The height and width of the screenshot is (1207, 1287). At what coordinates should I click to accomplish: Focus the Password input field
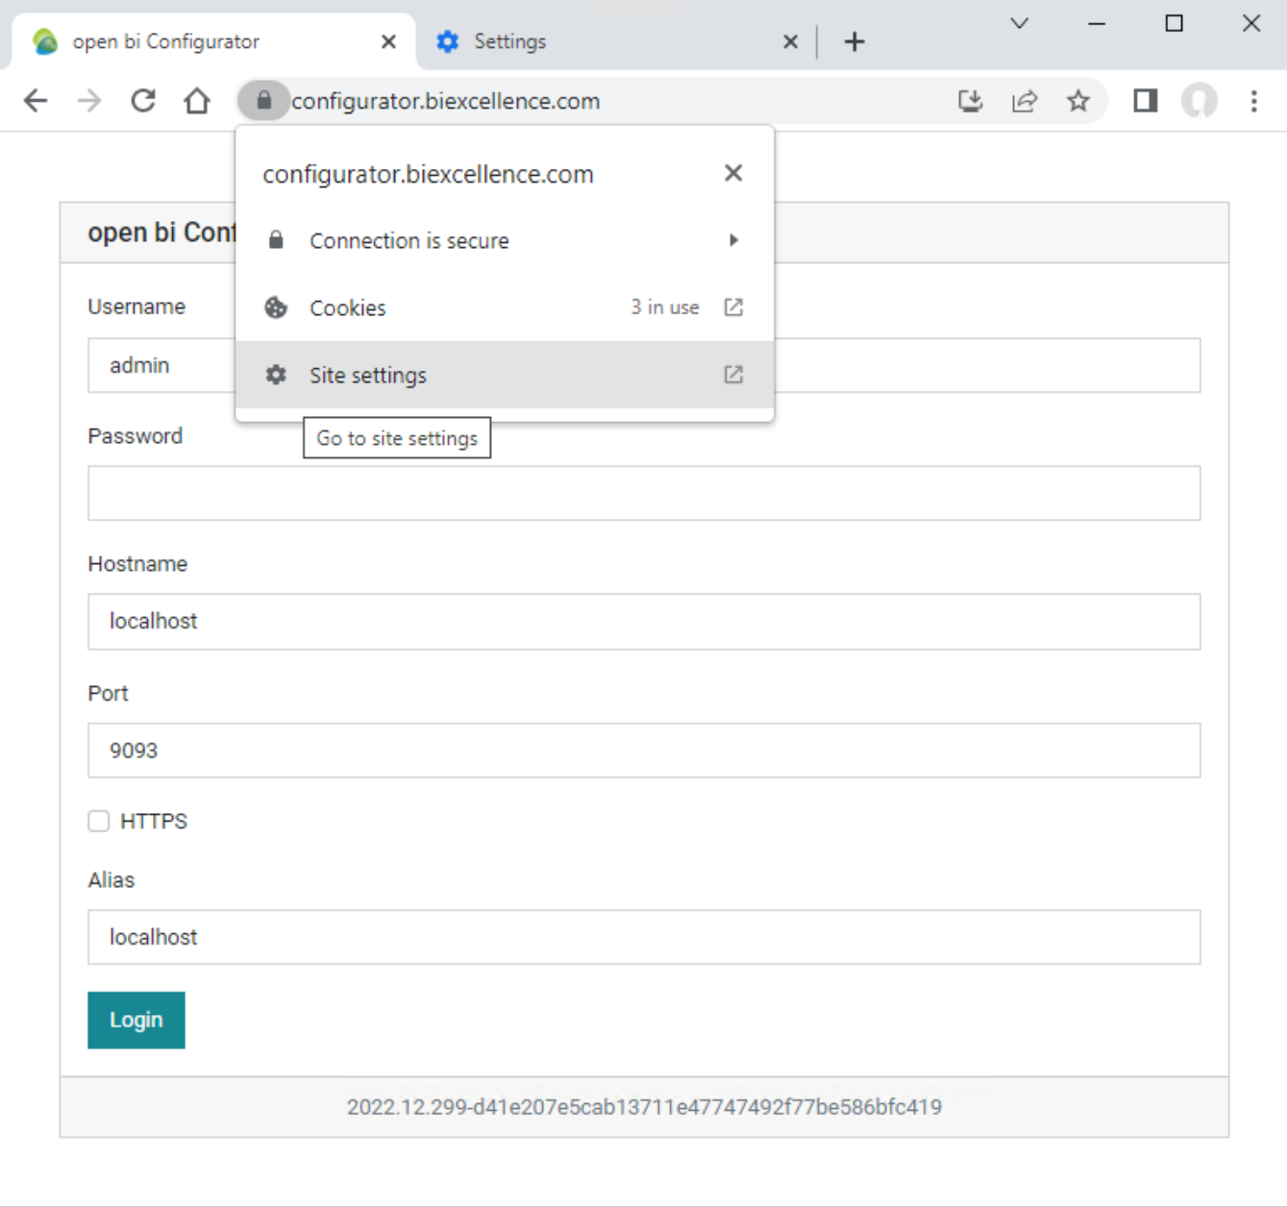[644, 493]
